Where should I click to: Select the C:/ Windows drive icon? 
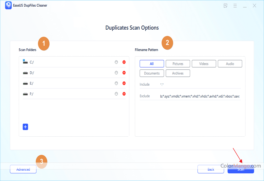(x=25, y=62)
